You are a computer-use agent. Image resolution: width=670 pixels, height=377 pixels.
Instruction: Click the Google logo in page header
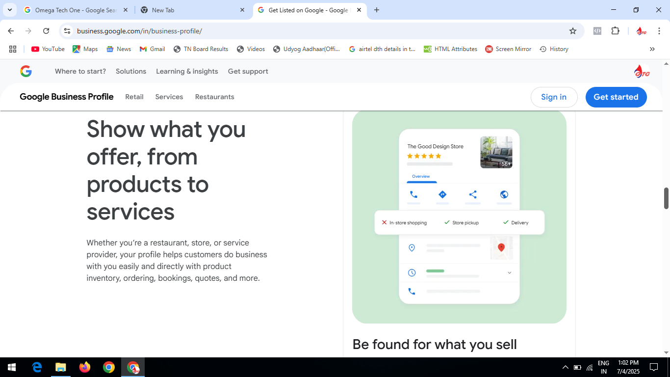[26, 71]
